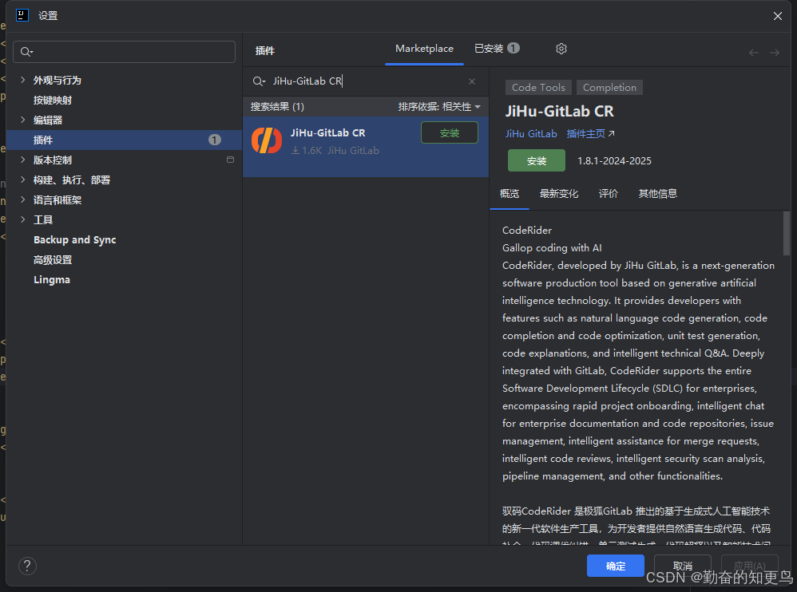This screenshot has width=797, height=592.
Task: Click the description panel scrollbar
Action: pyautogui.click(x=787, y=234)
